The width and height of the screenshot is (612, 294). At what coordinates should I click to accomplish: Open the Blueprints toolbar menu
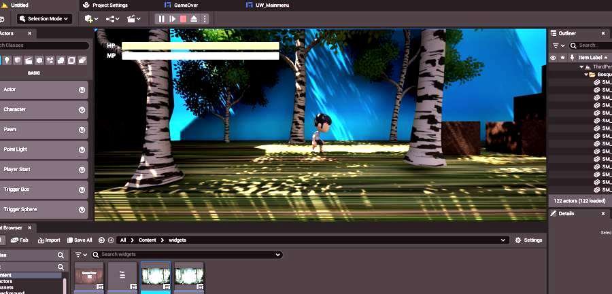coord(113,19)
